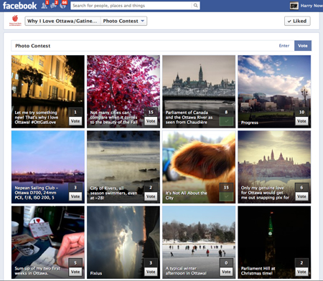323x281 pixels.
Task: Vote for the Progress photo
Action: click(301, 121)
